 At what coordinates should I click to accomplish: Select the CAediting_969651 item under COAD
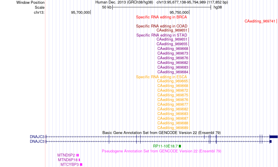click(172, 30)
